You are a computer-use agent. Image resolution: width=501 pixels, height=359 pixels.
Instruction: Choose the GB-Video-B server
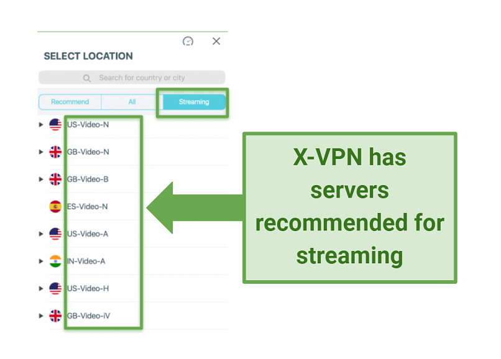[x=88, y=179]
